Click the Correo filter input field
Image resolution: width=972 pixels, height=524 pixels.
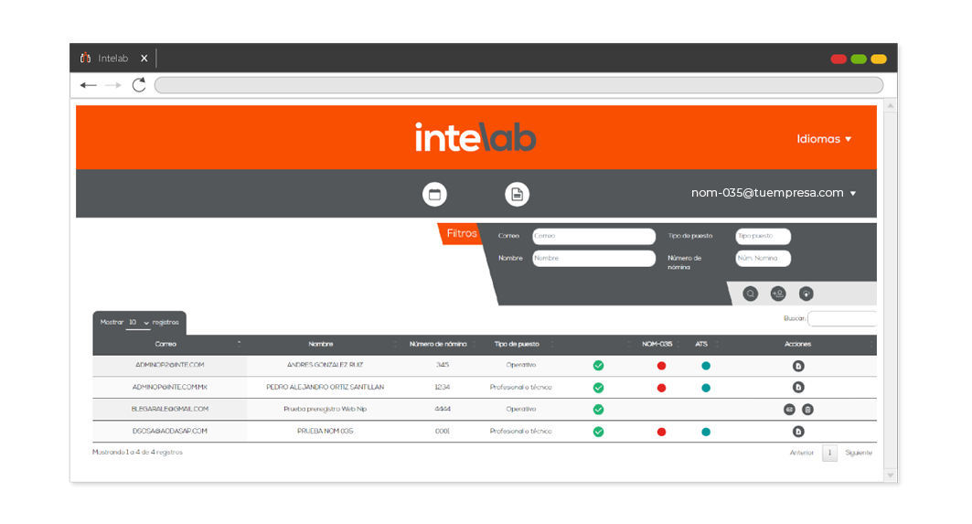click(x=593, y=236)
